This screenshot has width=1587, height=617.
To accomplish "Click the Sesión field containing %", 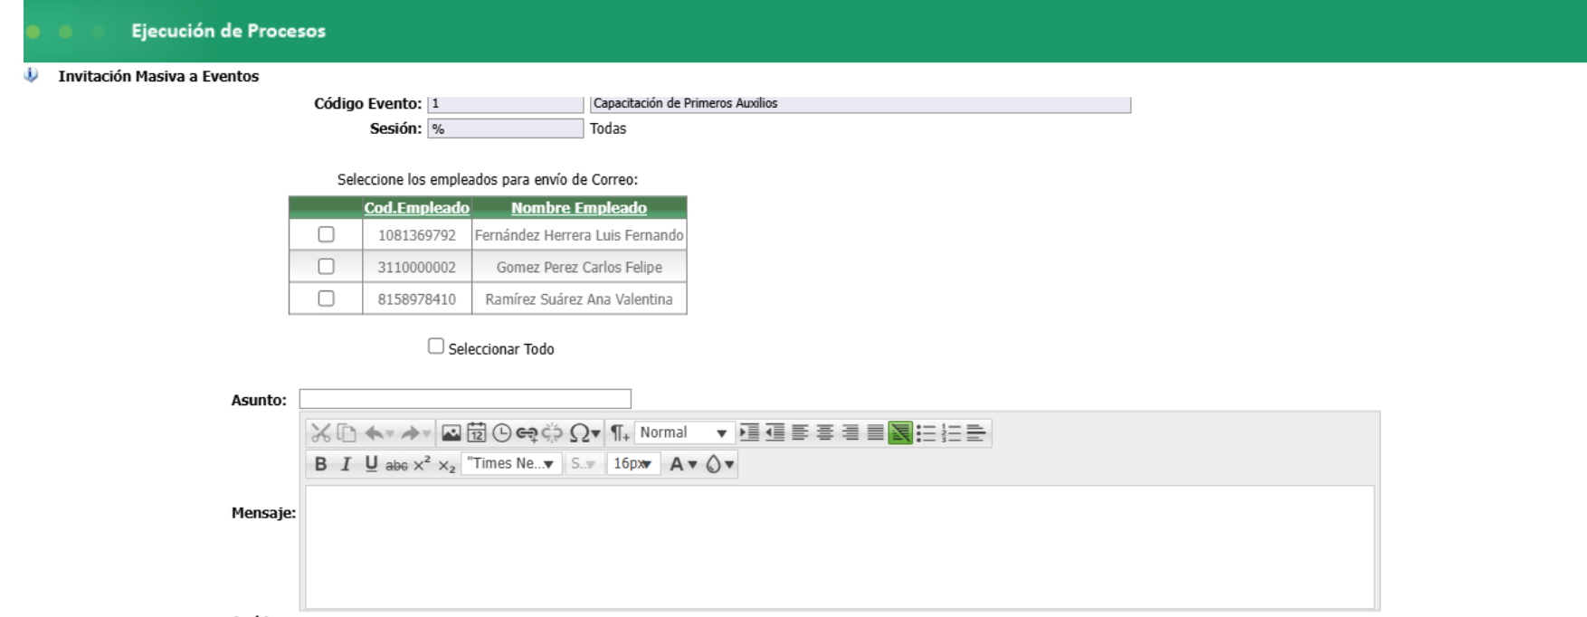I will [506, 129].
